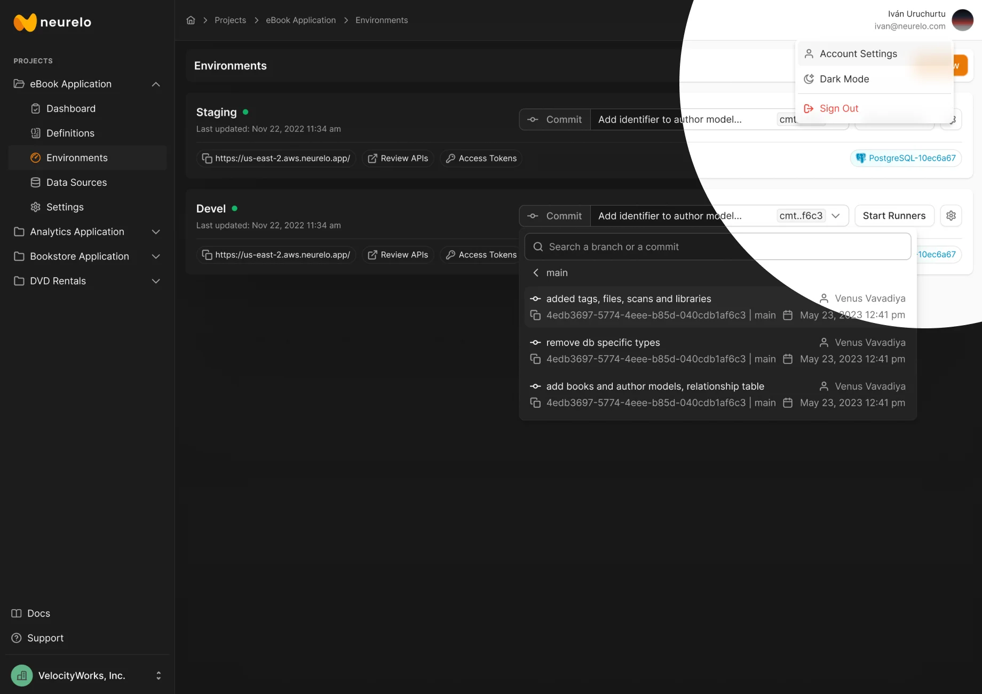The image size is (982, 694).
Task: Click the Start Runners button
Action: pyautogui.click(x=894, y=216)
